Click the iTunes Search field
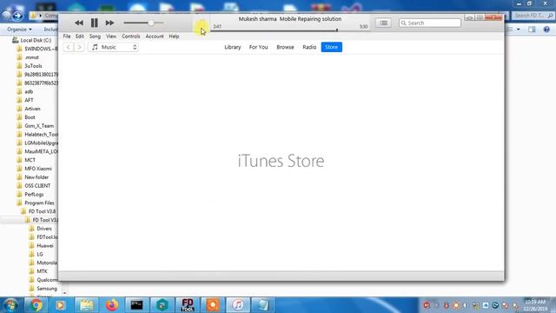The height and width of the screenshot is (313, 556). (430, 23)
